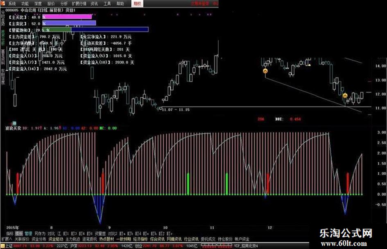Image resolution: width=387 pixels, height=249 pixels.
Task: Click the 指标 tab at bottom
Action: click(10, 233)
